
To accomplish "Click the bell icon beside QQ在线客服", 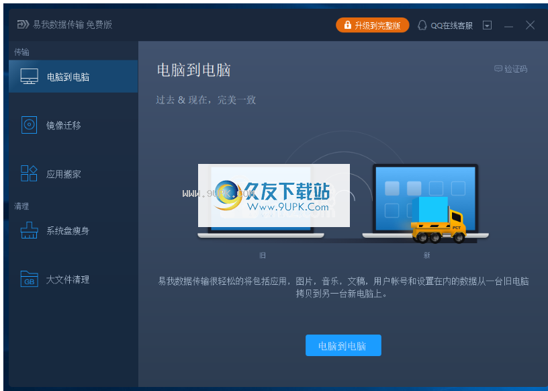I will point(422,25).
